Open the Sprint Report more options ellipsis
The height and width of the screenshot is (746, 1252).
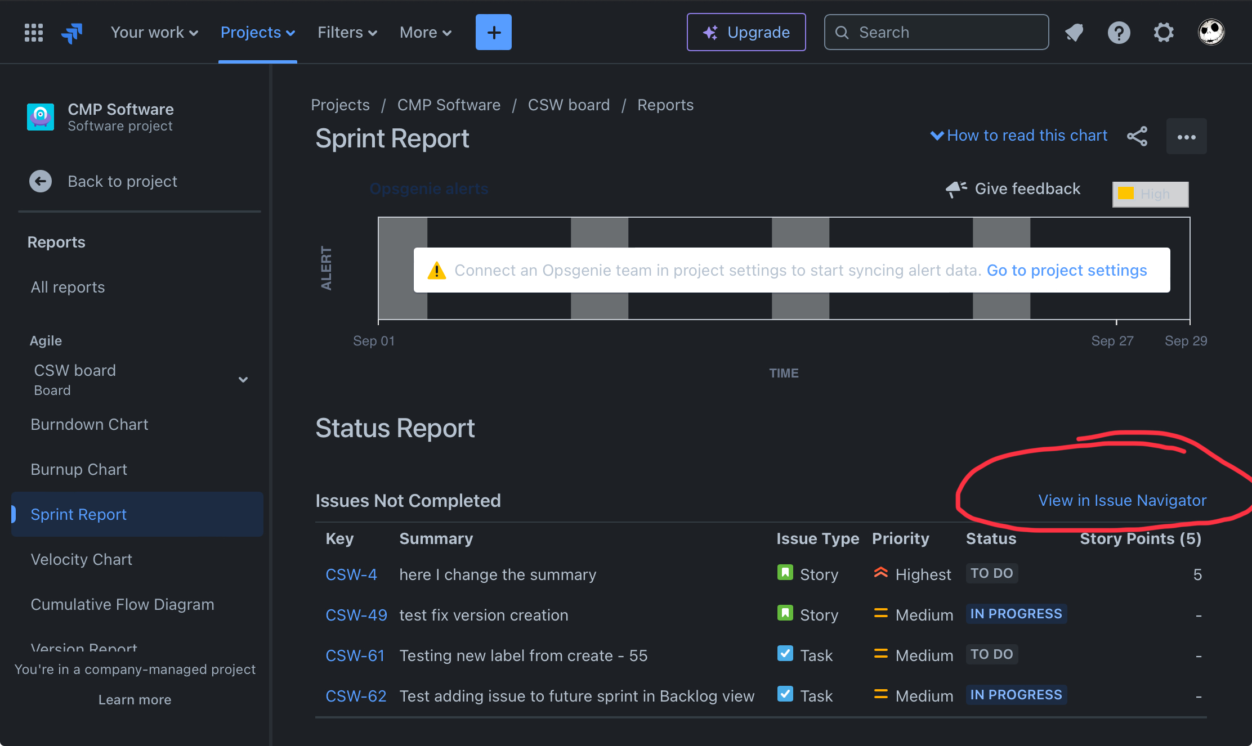pos(1187,136)
